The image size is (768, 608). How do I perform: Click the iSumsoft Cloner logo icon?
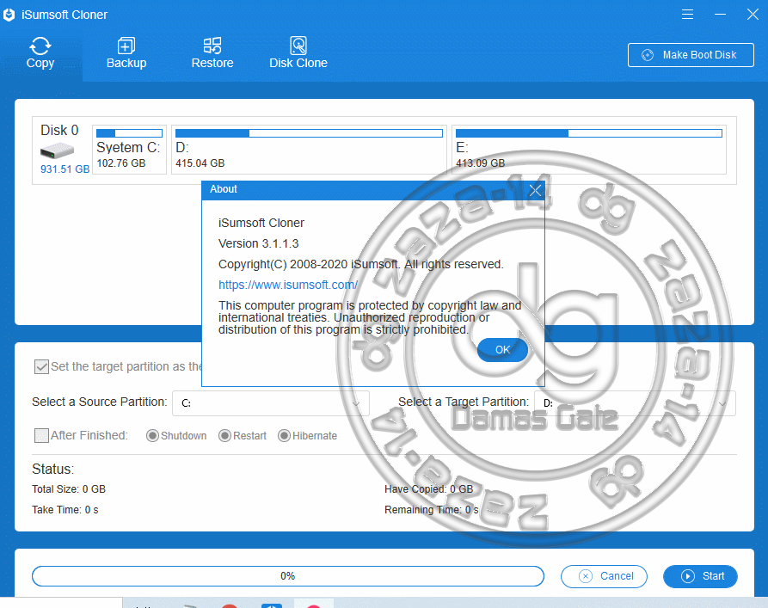click(x=9, y=15)
